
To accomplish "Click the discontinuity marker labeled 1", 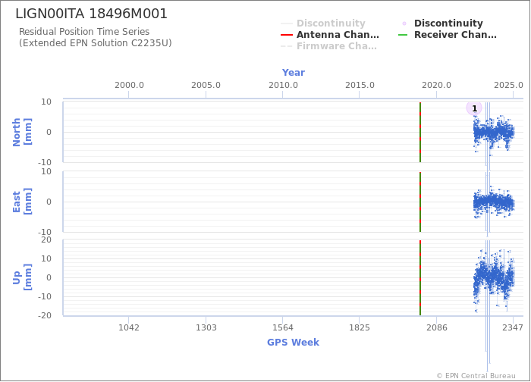I will click(x=474, y=108).
